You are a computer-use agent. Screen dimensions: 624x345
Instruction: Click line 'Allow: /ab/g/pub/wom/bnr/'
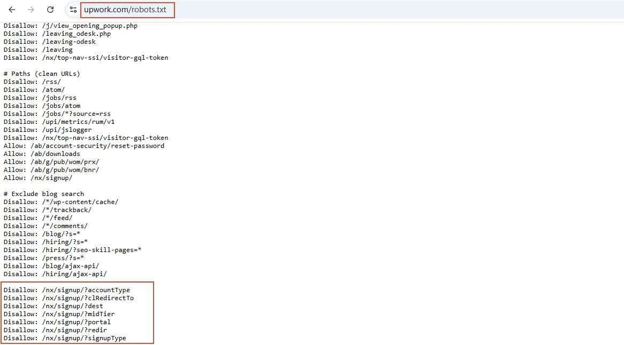pyautogui.click(x=51, y=170)
